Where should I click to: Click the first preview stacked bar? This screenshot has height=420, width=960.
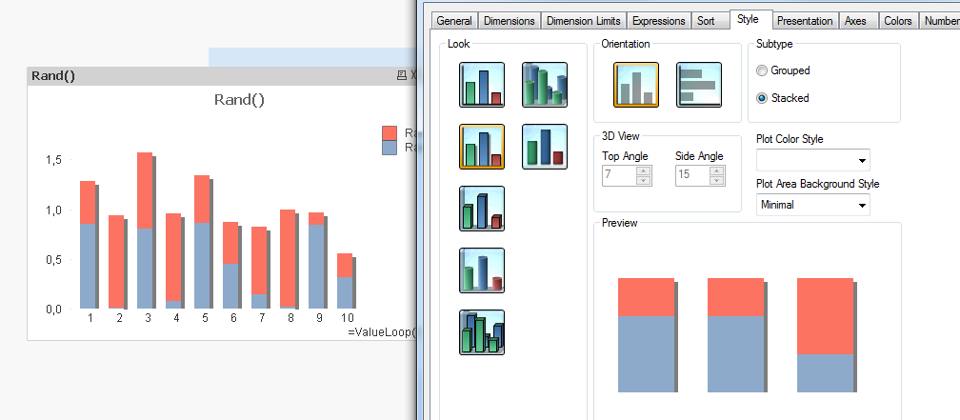click(x=646, y=335)
